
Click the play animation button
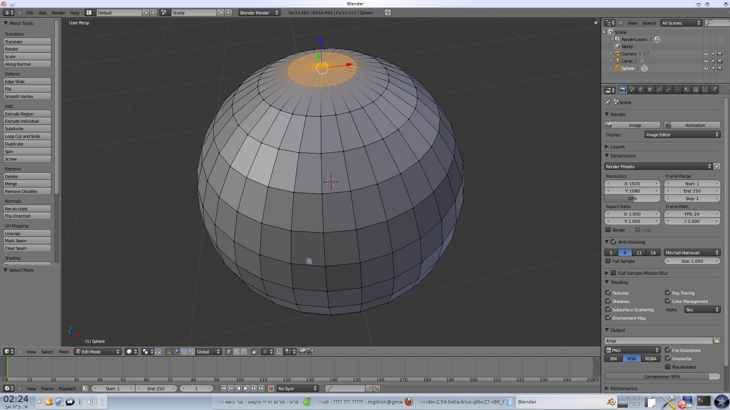pyautogui.click(x=246, y=388)
